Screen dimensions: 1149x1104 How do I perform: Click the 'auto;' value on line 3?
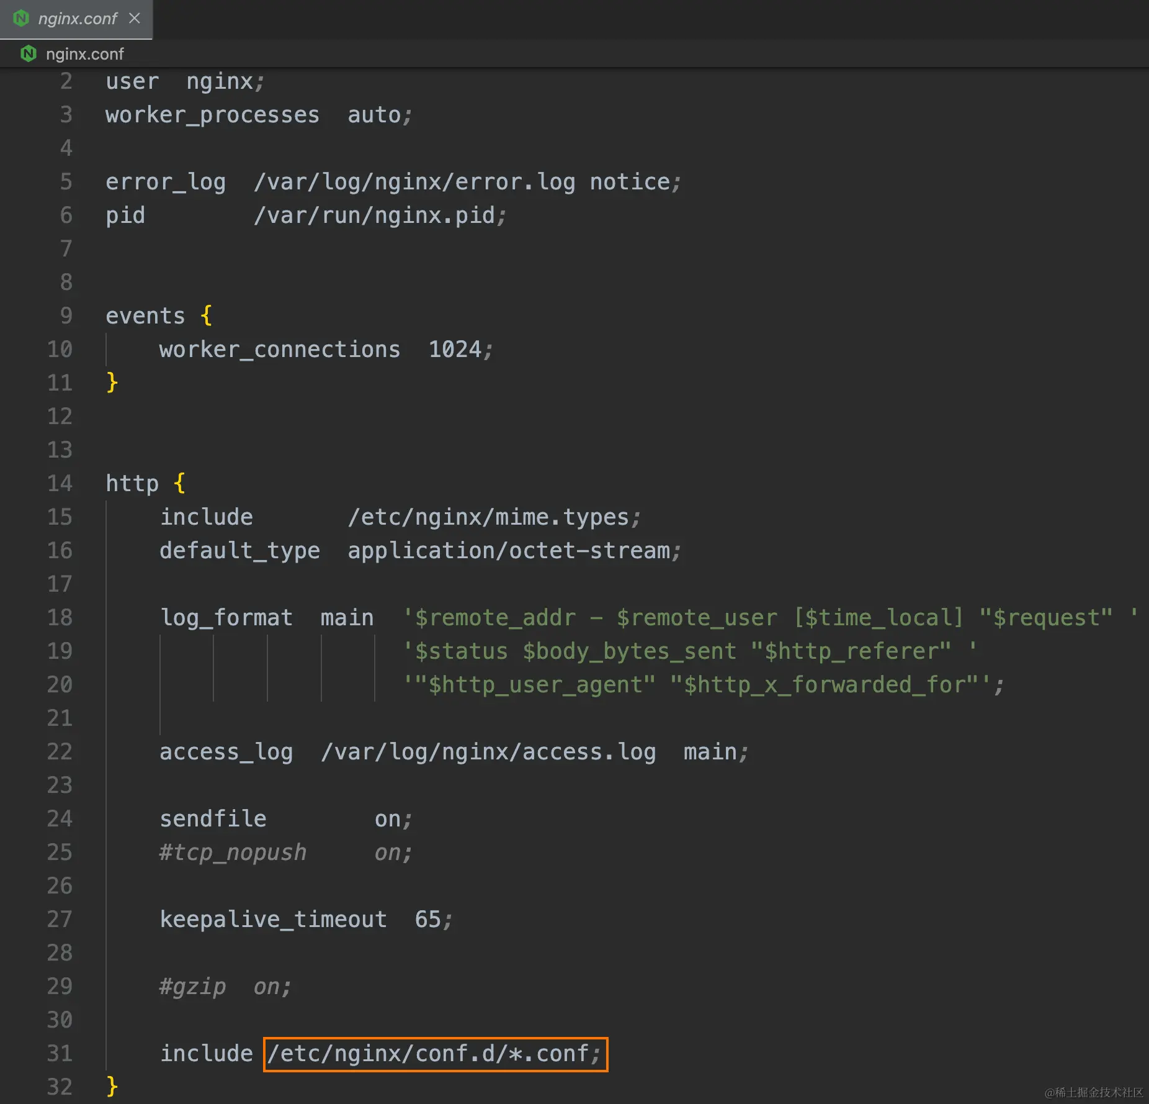(380, 115)
